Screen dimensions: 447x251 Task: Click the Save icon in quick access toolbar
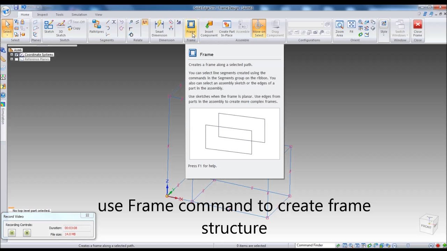click(16, 7)
